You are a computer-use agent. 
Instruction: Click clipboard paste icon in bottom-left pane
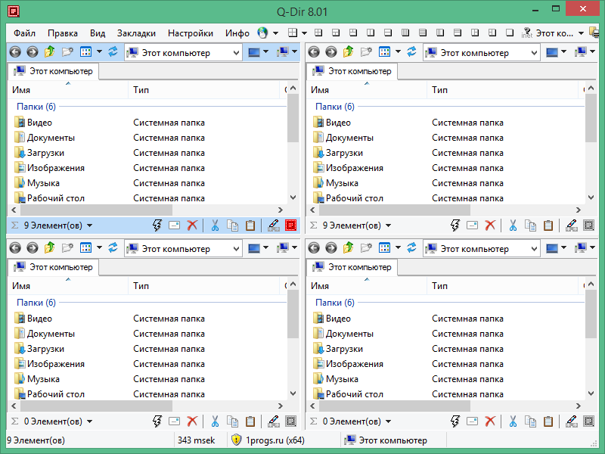250,421
